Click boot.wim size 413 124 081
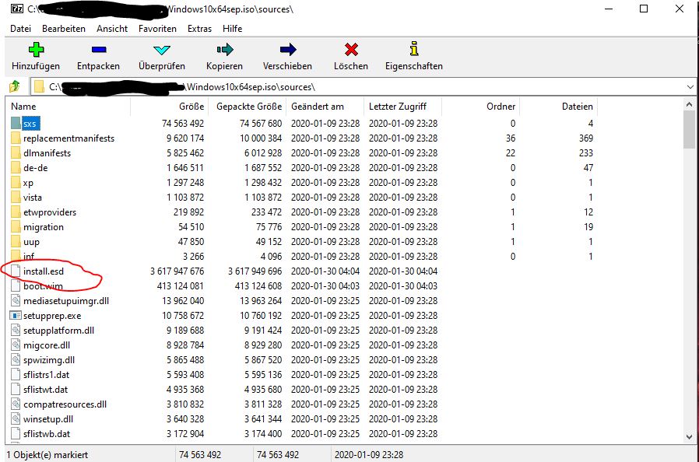The width and height of the screenshot is (699, 462). pos(180,285)
